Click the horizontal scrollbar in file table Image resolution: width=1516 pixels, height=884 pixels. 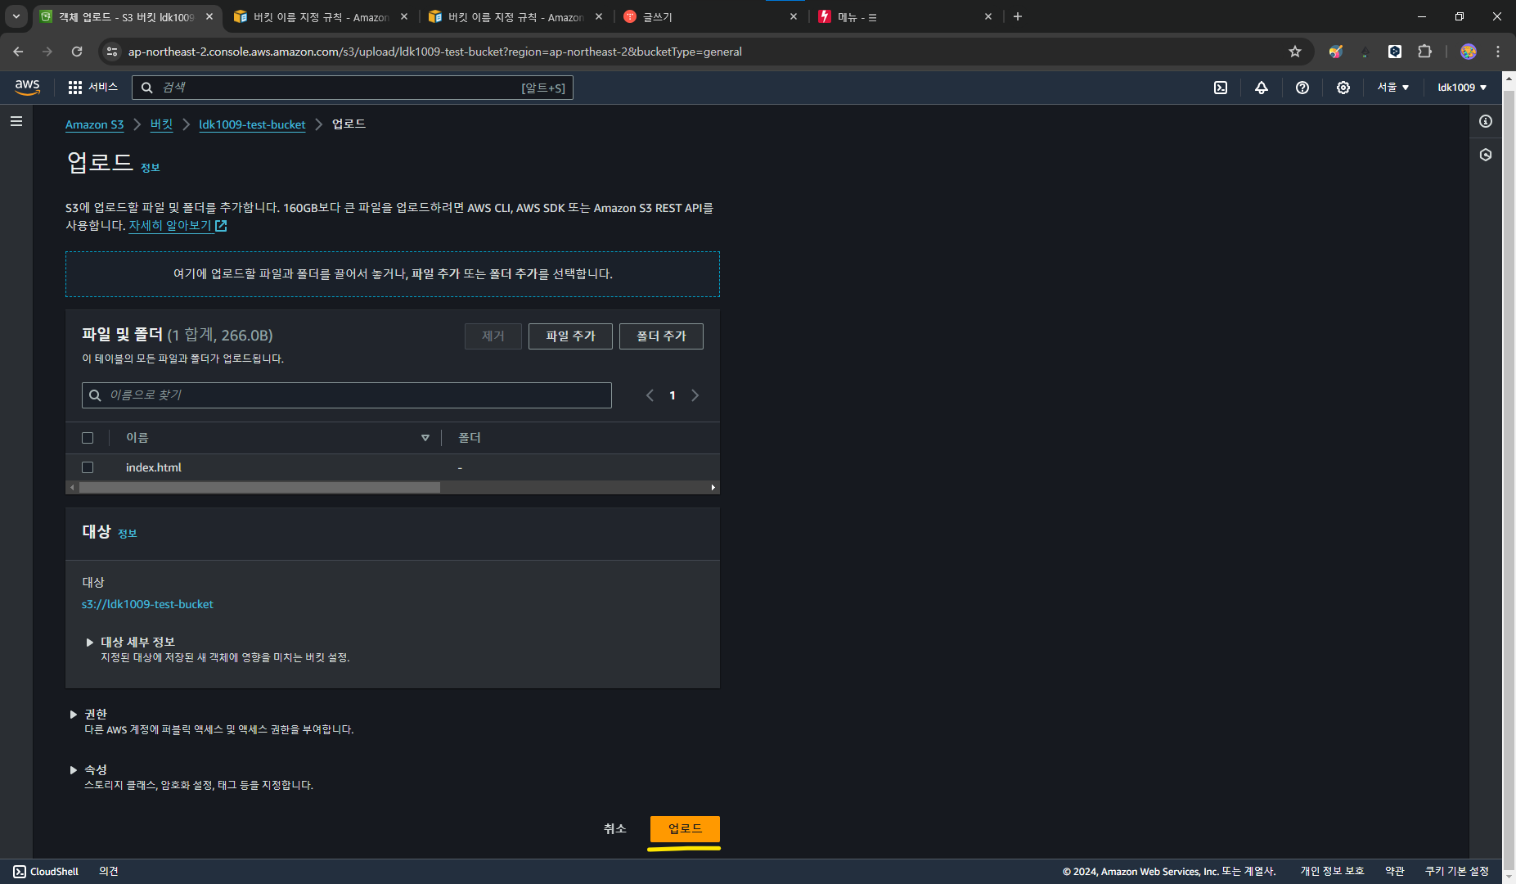259,487
